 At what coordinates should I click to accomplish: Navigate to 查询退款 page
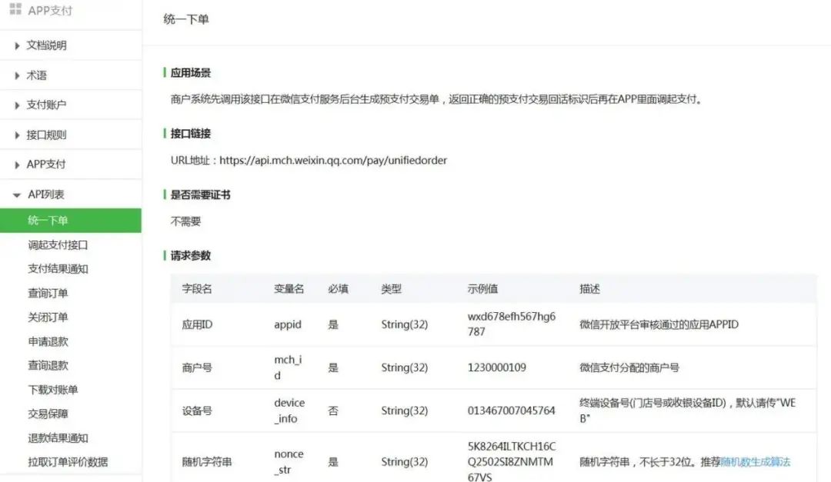point(48,365)
